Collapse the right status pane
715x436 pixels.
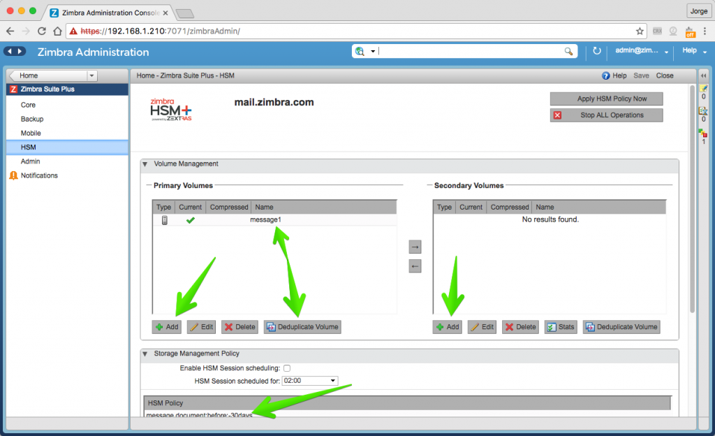[x=703, y=75]
